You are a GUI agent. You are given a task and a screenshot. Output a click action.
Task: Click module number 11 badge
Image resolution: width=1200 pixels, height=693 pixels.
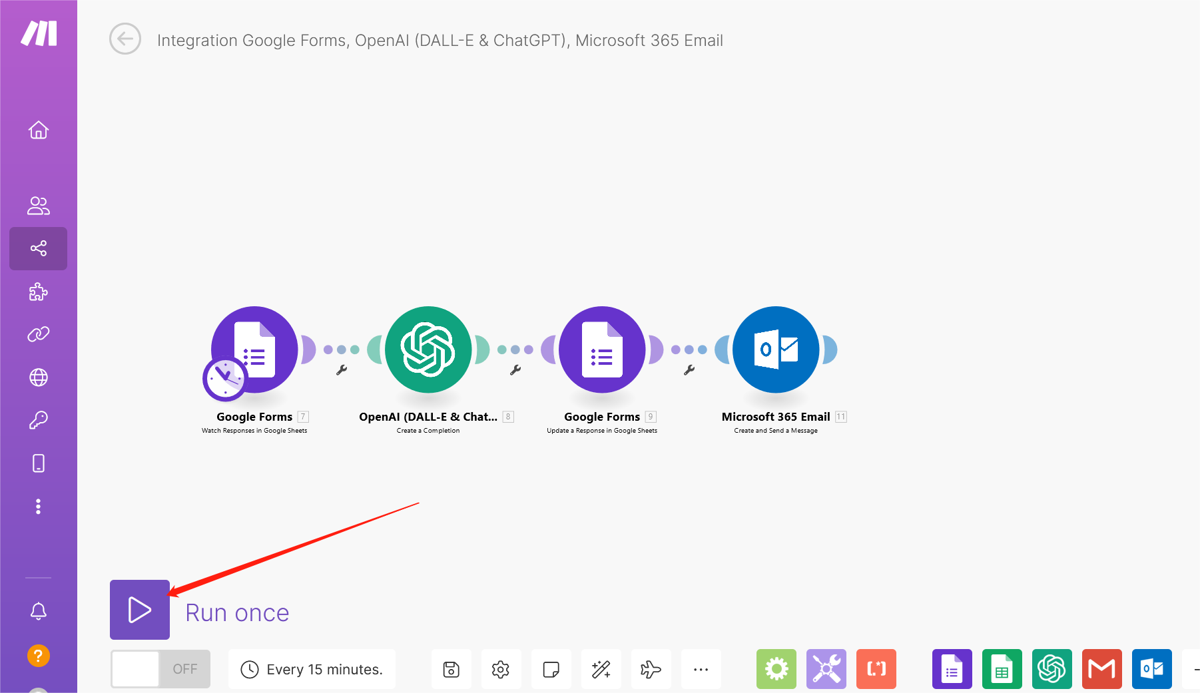[x=841, y=417]
